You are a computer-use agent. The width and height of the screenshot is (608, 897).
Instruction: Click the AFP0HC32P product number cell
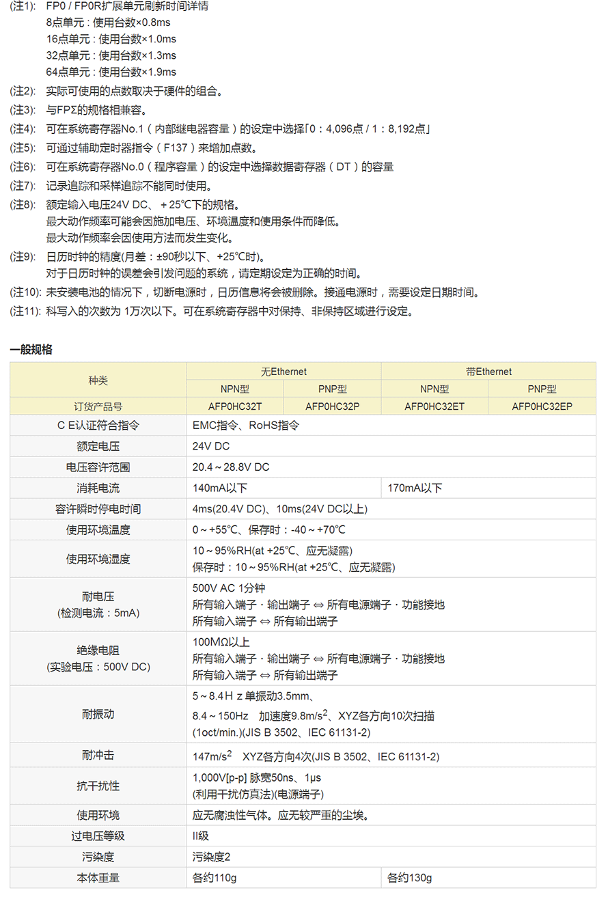pyautogui.click(x=332, y=406)
